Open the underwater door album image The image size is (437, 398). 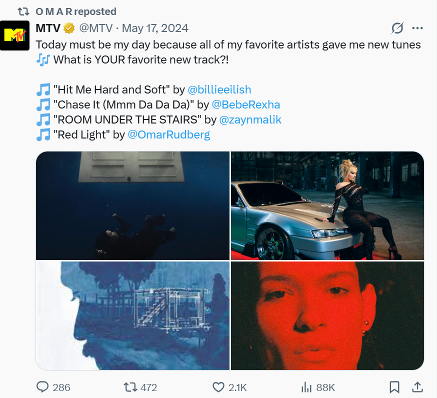coord(132,205)
